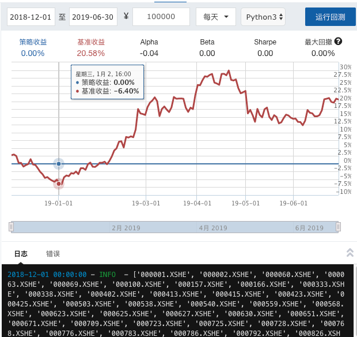Click the tooltip date 星期三, 1月 2, 16:00
This screenshot has height=337, width=357.
tap(104, 74)
